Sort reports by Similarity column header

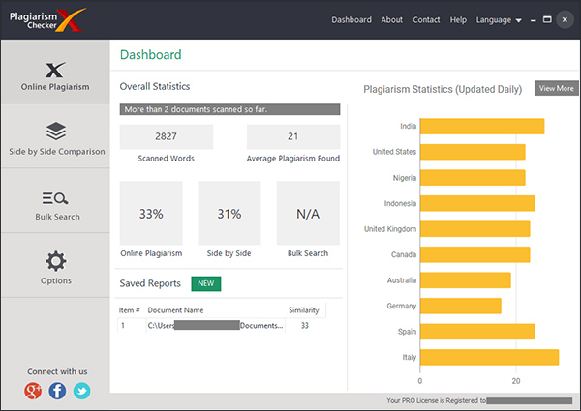click(304, 310)
